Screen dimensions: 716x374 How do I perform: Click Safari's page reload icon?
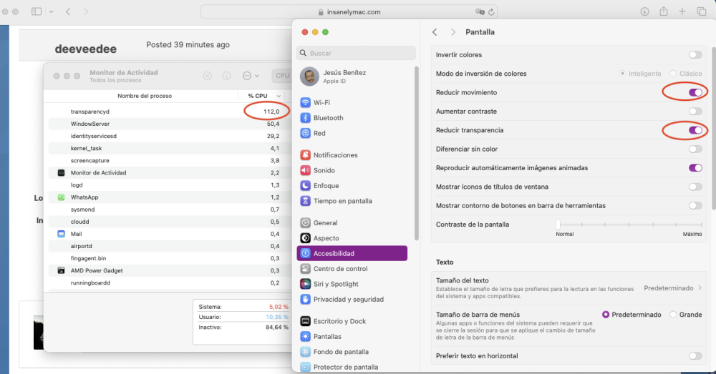(491, 12)
